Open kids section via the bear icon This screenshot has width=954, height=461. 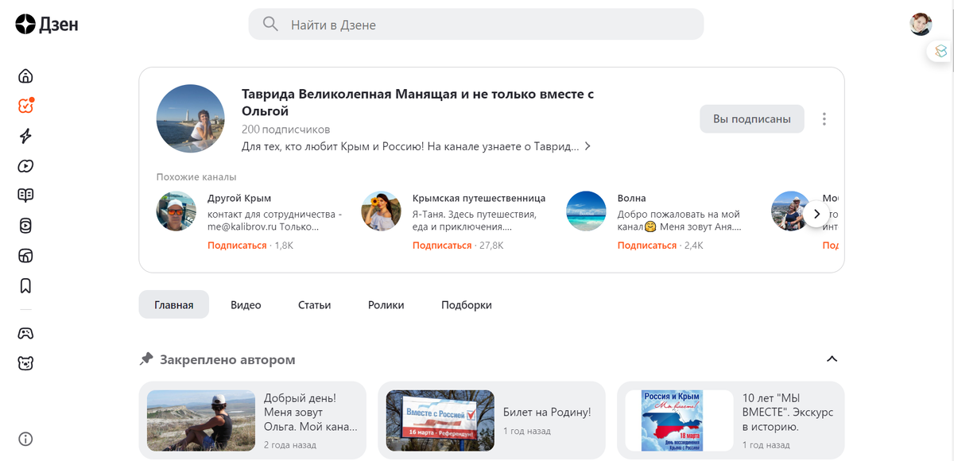[25, 363]
